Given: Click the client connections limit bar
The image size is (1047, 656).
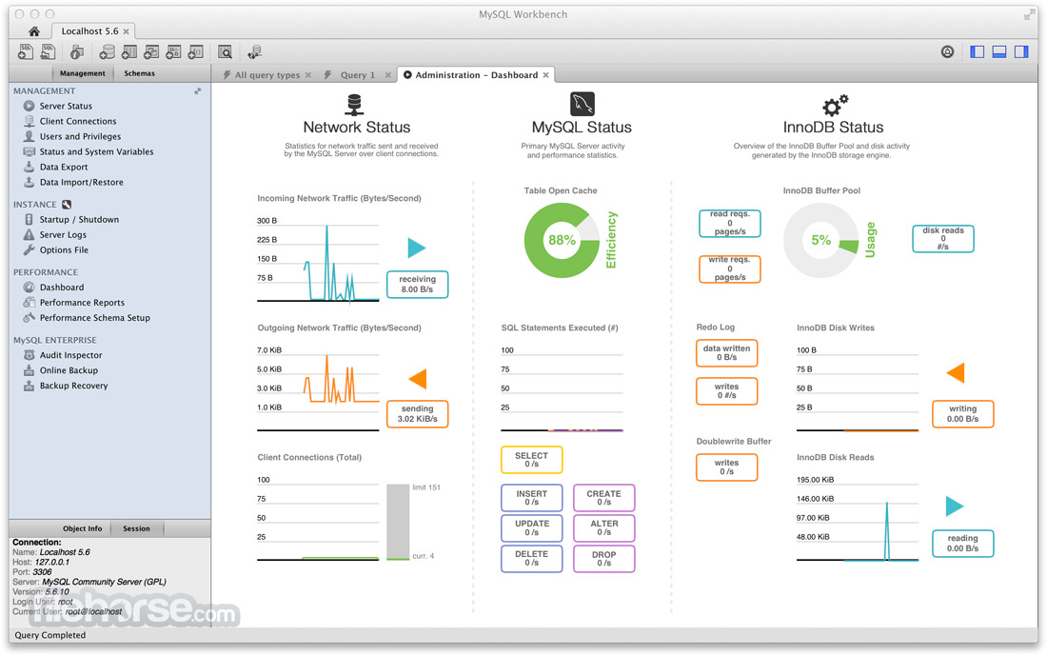Looking at the screenshot, I should click(x=398, y=522).
